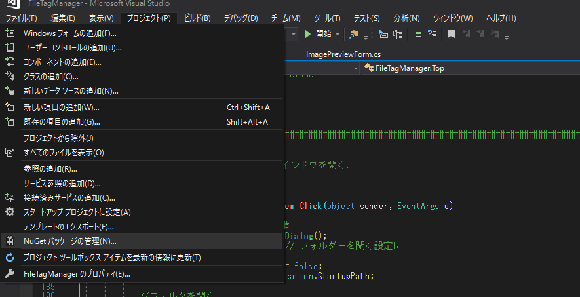
Task: Click the Visual Studio logo icon
Action: click(14, 4)
